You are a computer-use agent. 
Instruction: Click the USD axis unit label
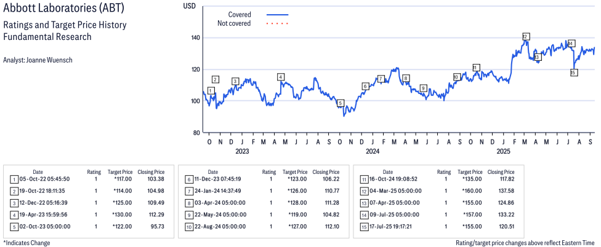tap(188, 6)
